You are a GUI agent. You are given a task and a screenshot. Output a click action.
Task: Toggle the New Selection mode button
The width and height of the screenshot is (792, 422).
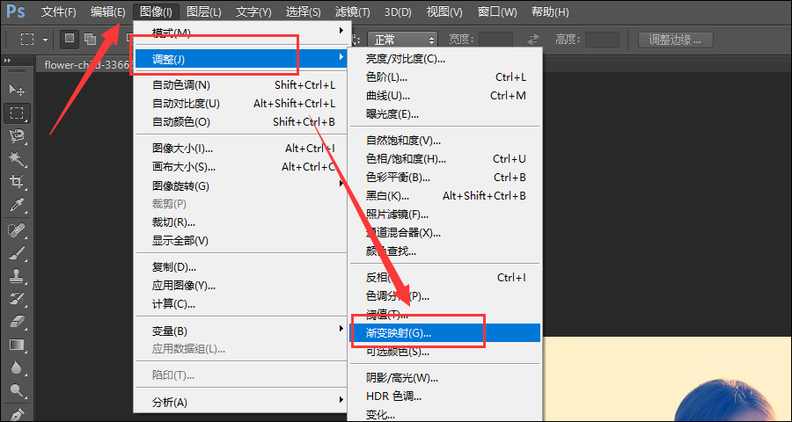click(70, 39)
